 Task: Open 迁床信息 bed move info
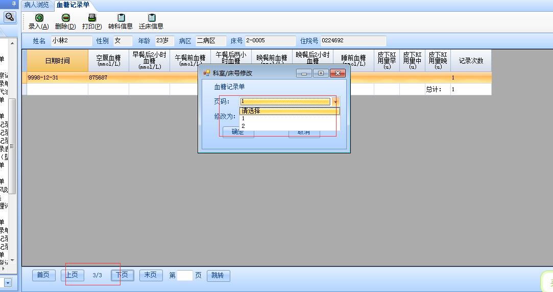coord(151,22)
